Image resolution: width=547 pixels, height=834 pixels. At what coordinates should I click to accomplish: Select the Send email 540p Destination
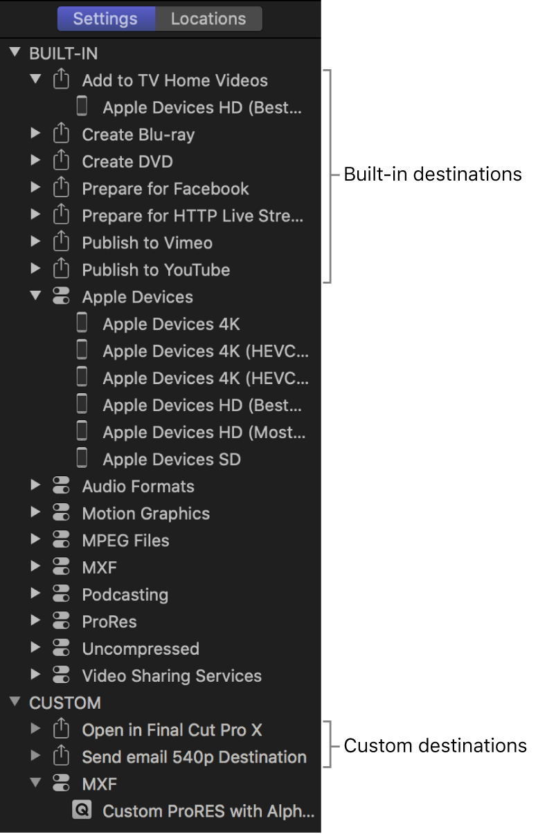(193, 756)
